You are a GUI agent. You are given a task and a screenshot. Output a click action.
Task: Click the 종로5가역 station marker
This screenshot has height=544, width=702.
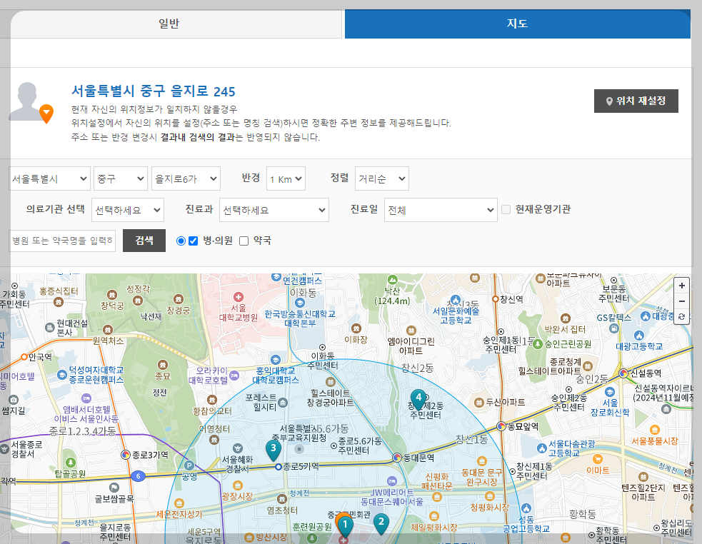point(278,467)
